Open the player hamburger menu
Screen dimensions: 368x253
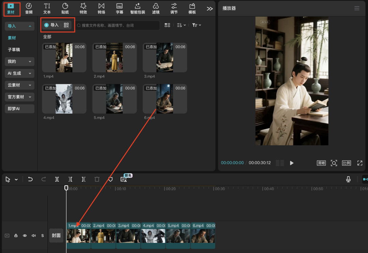357,8
